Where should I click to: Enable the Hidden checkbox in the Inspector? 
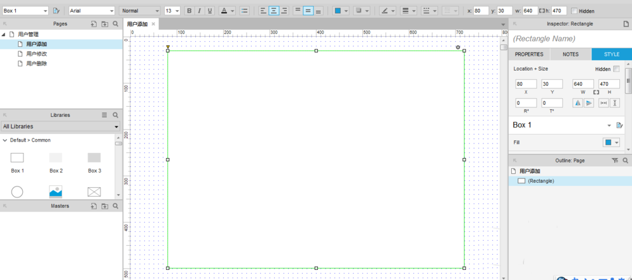pyautogui.click(x=616, y=69)
